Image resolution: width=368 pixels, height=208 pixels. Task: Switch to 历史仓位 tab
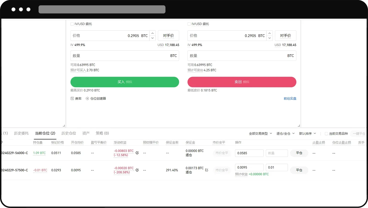69,133
